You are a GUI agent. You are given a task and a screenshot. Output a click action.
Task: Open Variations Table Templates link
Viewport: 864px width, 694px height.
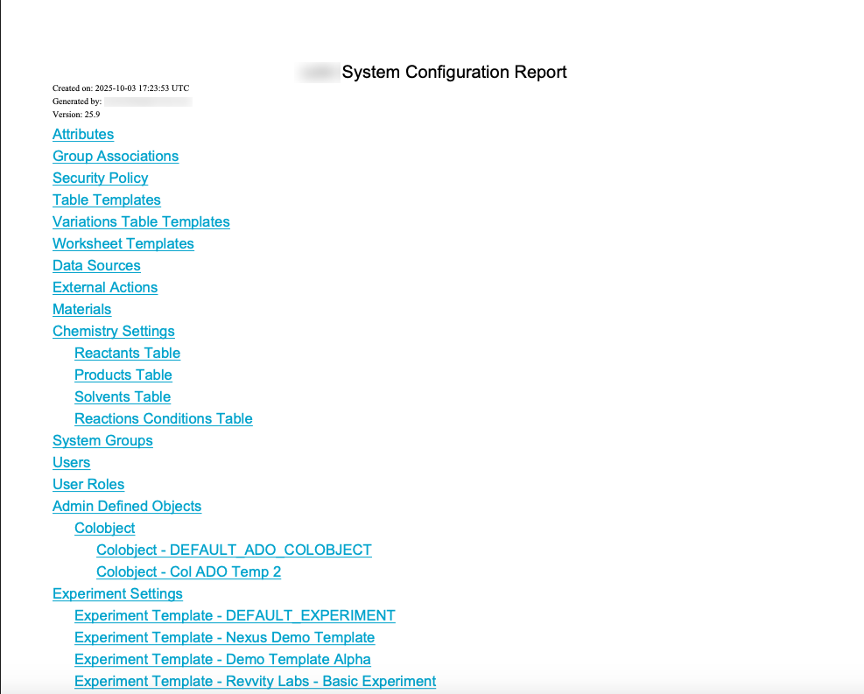(141, 221)
